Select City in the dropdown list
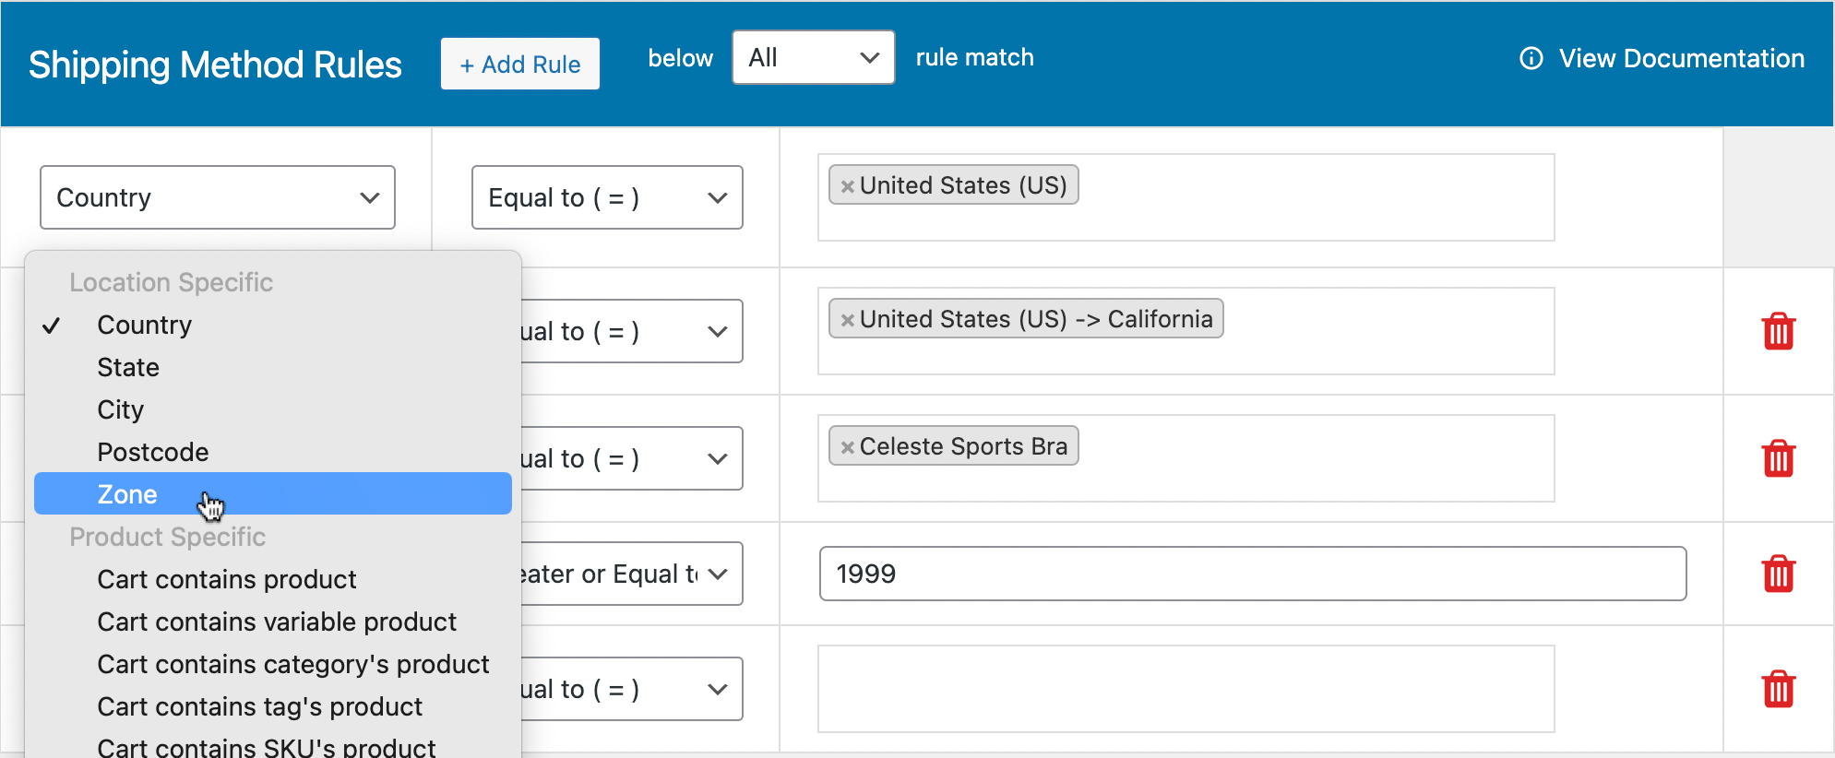 coord(273,409)
